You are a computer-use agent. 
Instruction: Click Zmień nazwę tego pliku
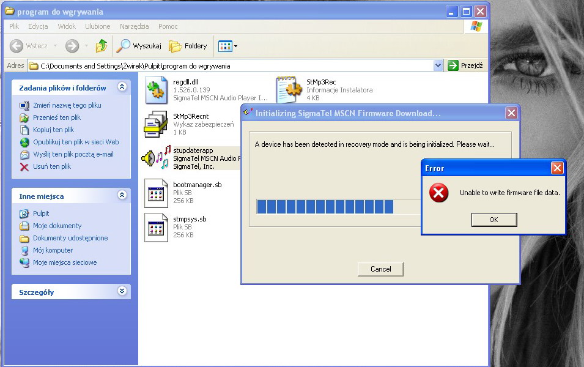pos(67,105)
